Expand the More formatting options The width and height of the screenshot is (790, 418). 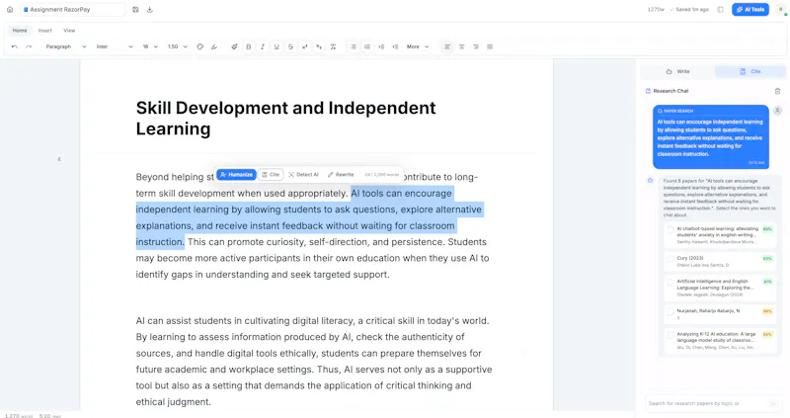coord(418,46)
